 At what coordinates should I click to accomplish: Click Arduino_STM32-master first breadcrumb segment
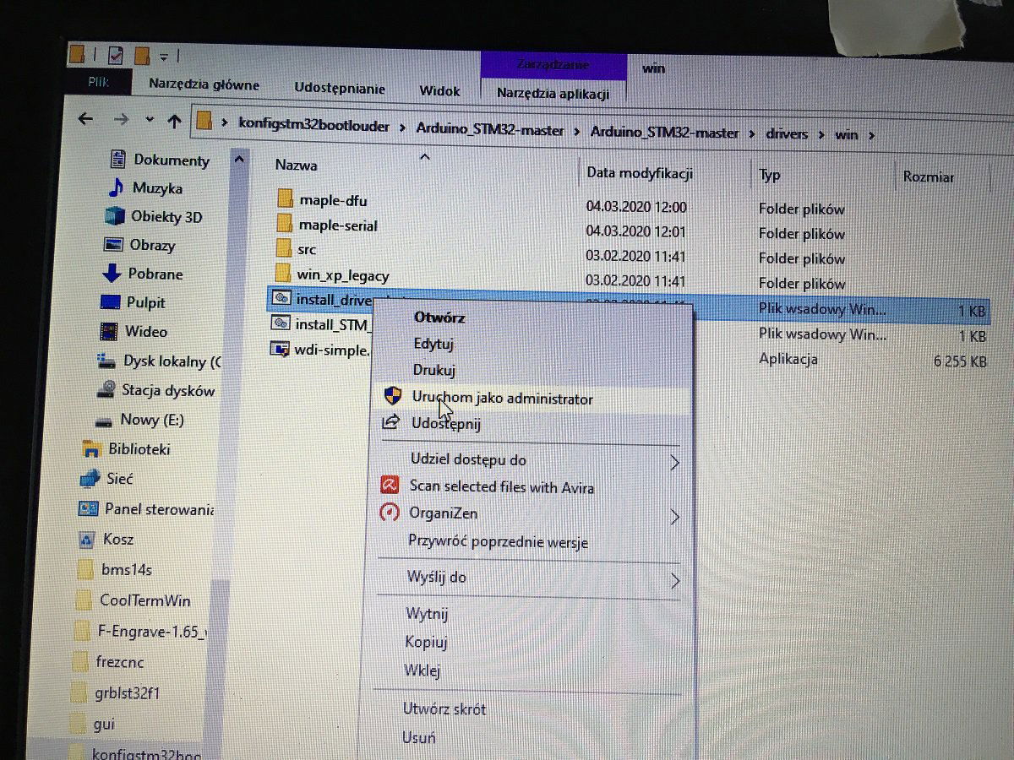(x=490, y=129)
